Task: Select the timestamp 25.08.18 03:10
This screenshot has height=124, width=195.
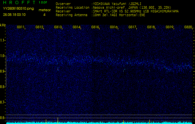Action: pyautogui.click(x=14, y=15)
